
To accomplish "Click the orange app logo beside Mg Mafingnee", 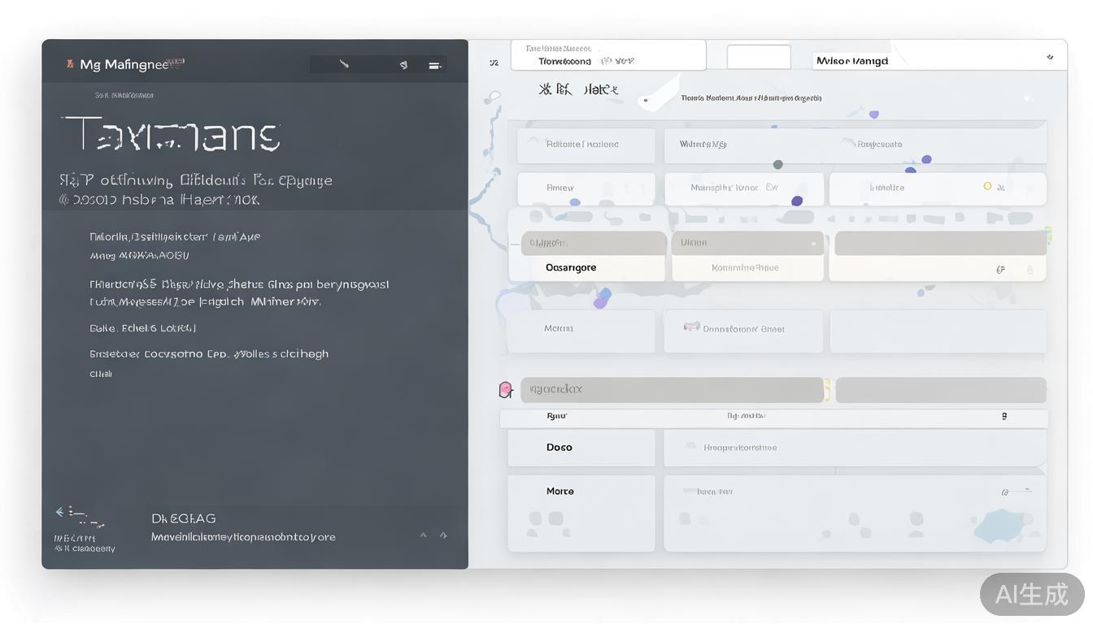I will pos(70,63).
